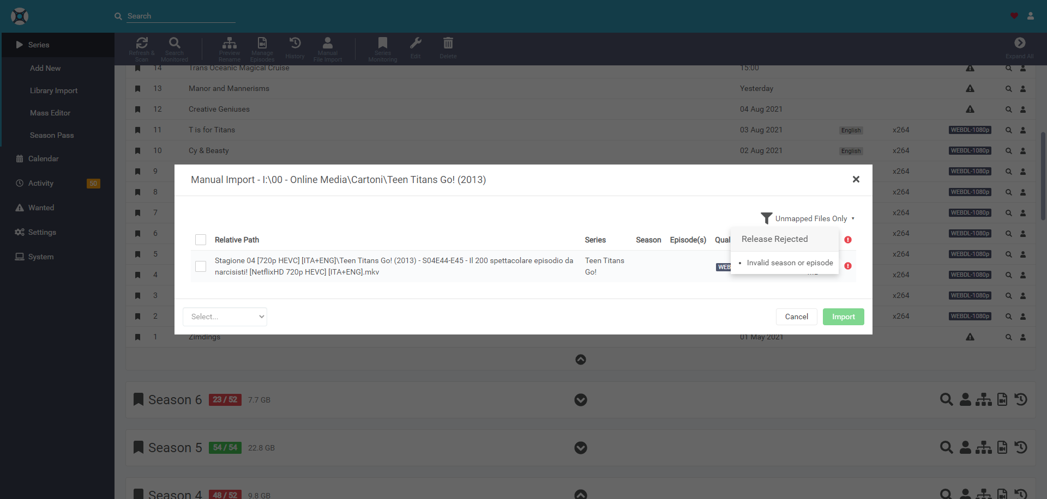Click the Manual File Import toolbar icon
Viewport: 1047px width, 499px height.
pos(327,48)
